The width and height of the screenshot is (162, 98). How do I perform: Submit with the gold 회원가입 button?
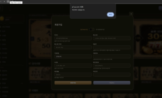click(73, 83)
